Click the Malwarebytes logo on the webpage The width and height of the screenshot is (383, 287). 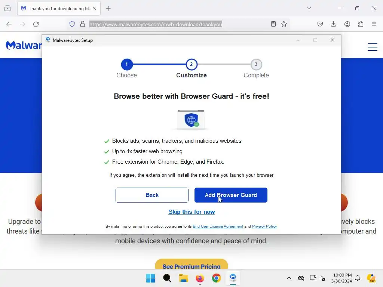pos(24,45)
